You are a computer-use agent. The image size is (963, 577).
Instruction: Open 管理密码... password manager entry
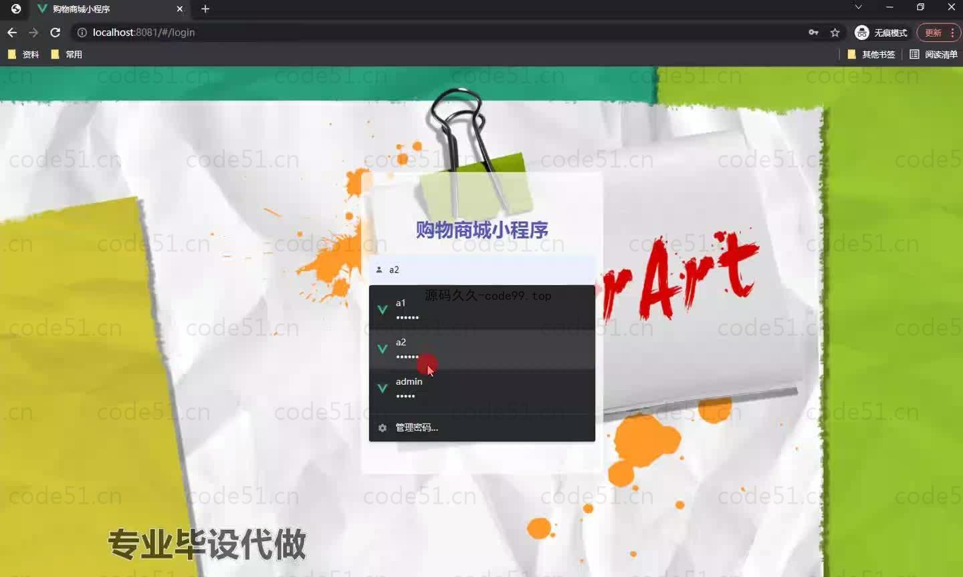482,427
